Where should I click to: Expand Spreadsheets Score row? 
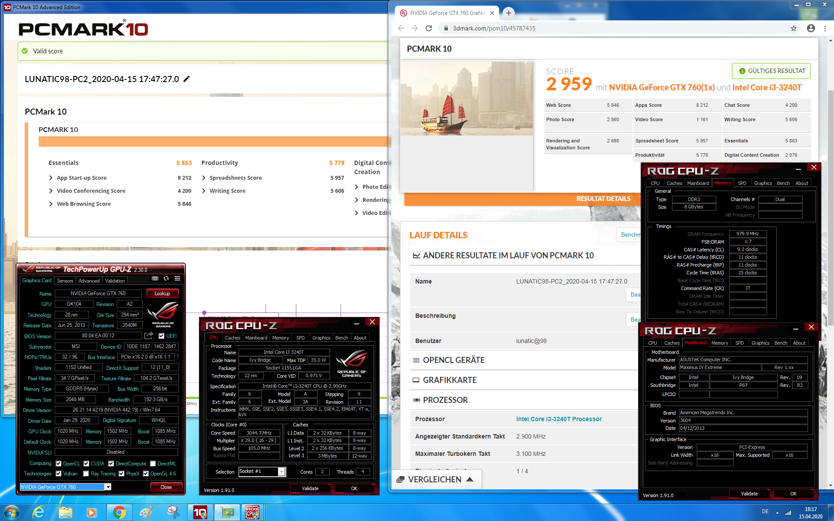click(204, 178)
